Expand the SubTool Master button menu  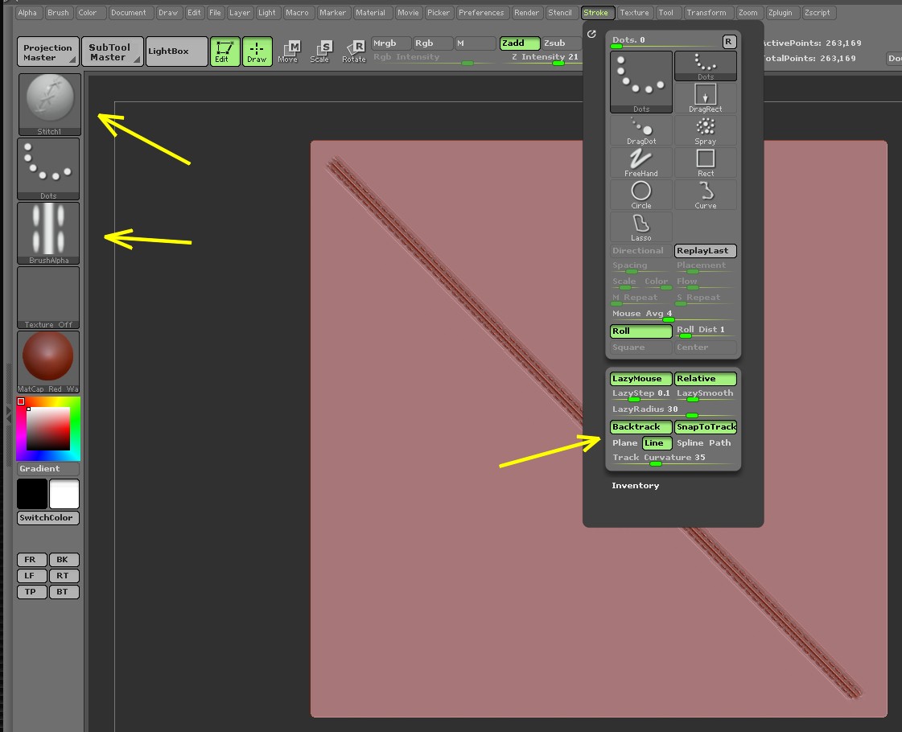pos(112,52)
